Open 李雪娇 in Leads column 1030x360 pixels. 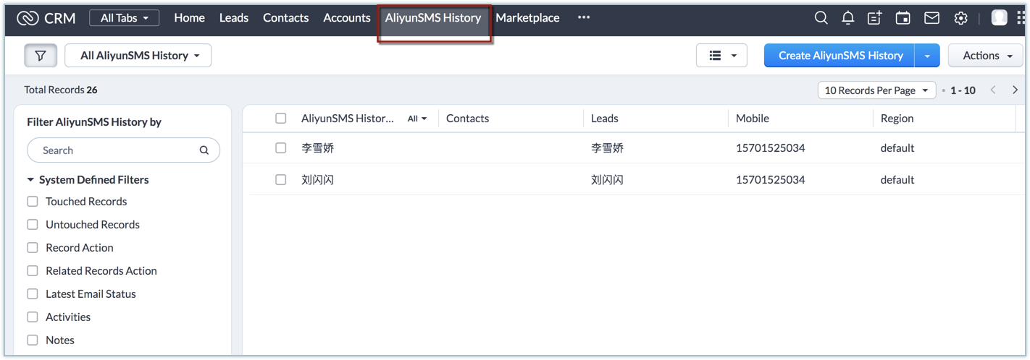[x=607, y=148]
